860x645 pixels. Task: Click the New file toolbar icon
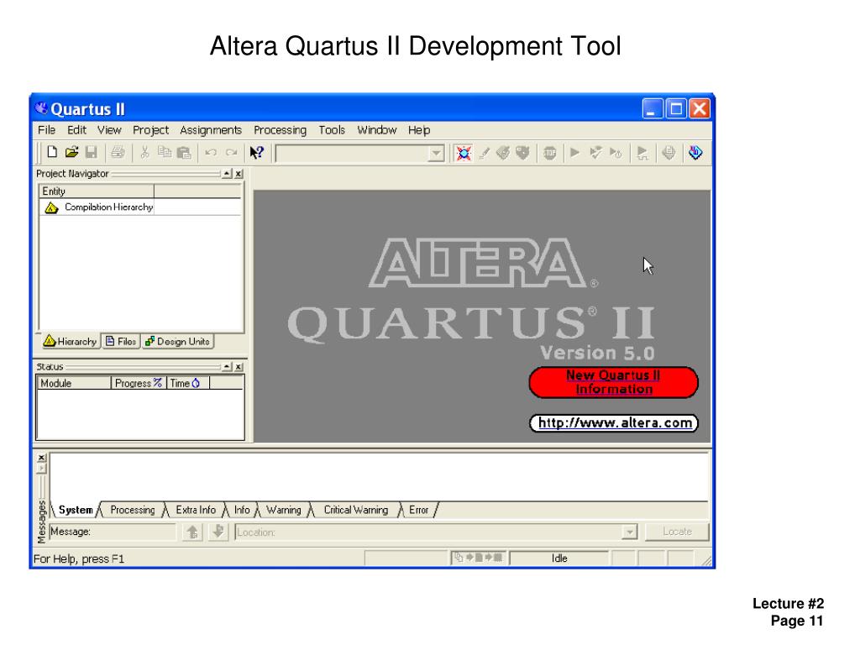coord(52,153)
